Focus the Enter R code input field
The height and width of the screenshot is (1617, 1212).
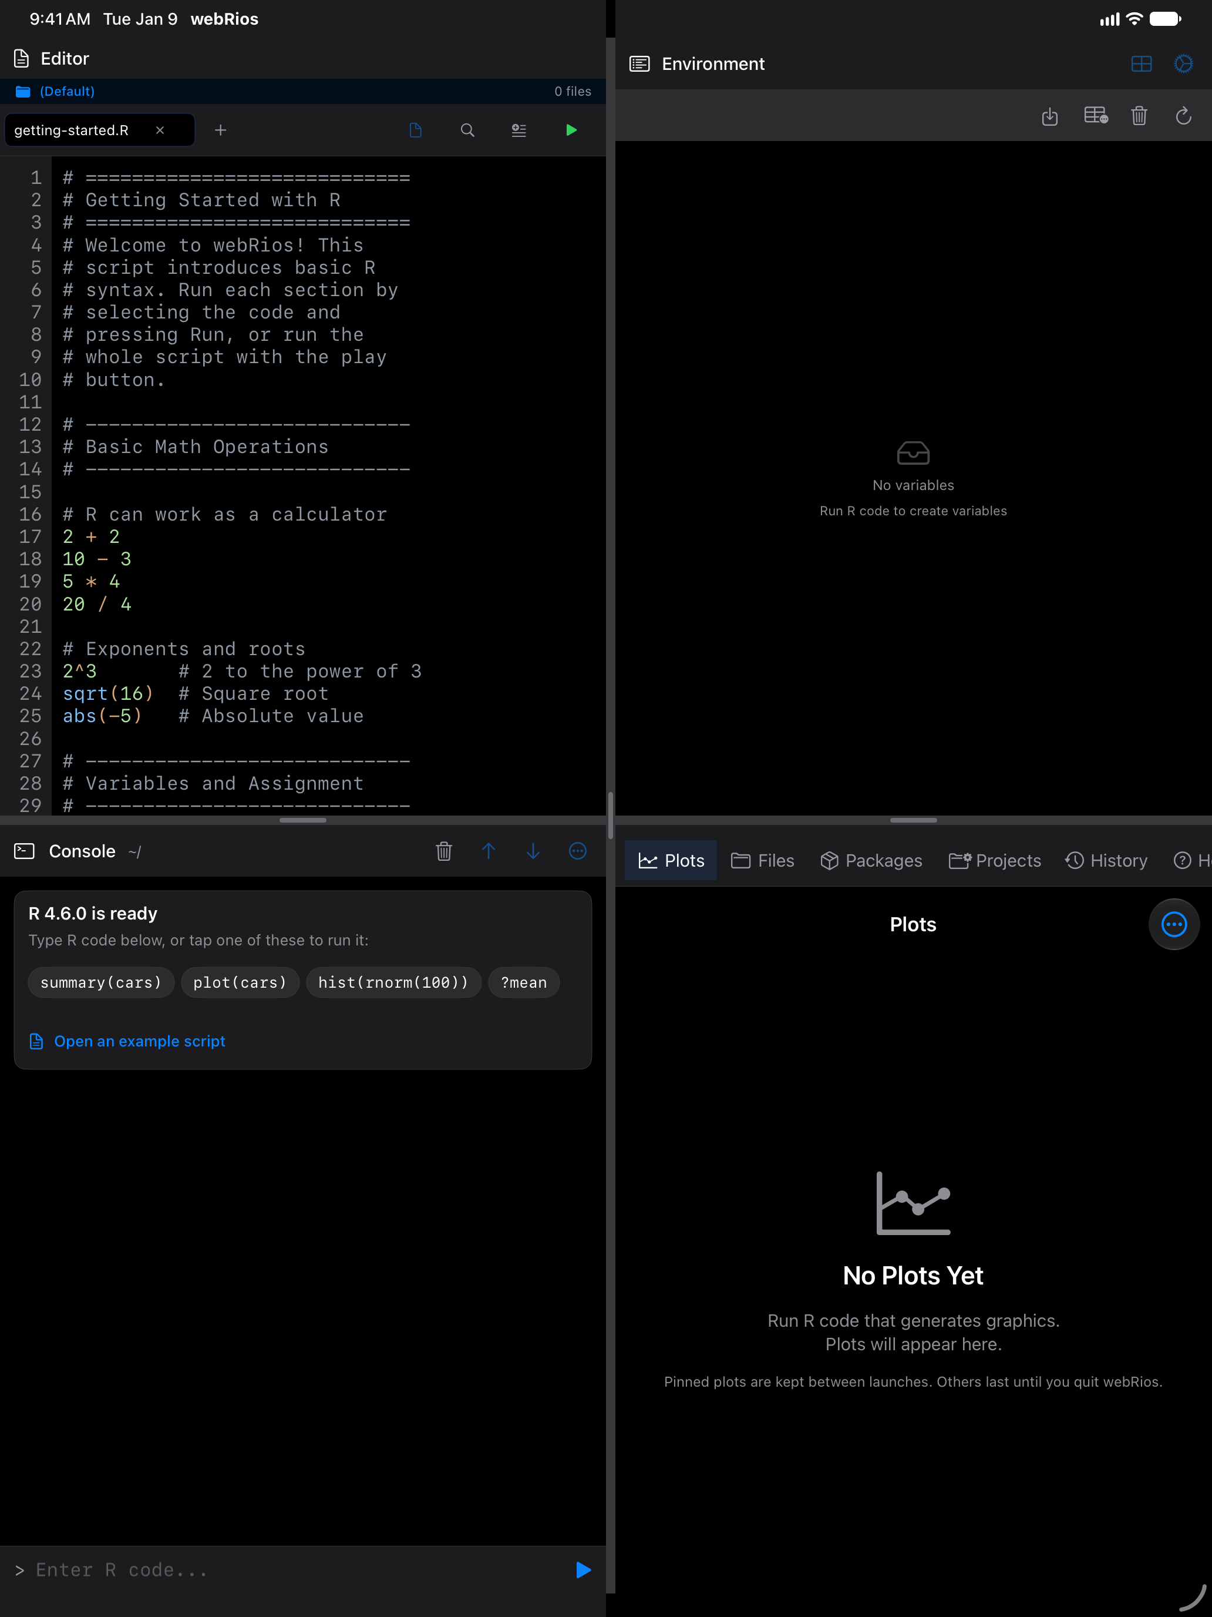[292, 1569]
